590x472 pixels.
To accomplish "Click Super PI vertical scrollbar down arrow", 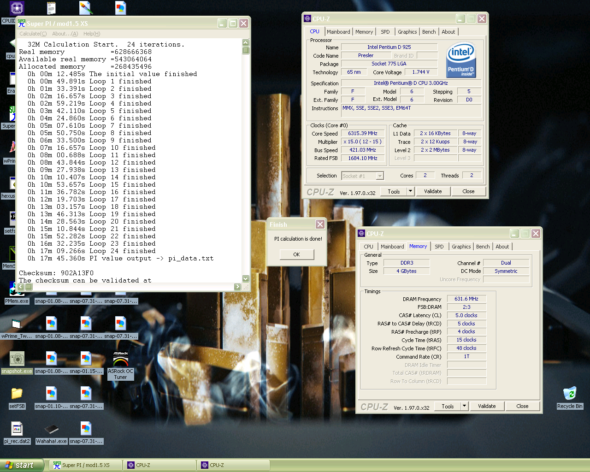I will pos(246,278).
